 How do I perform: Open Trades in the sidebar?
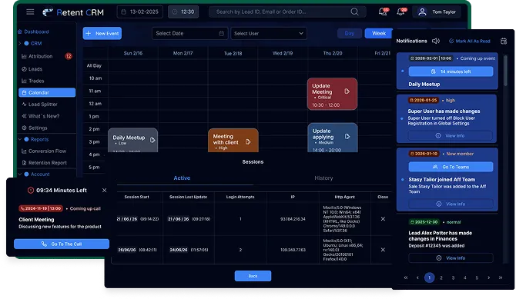point(33,81)
